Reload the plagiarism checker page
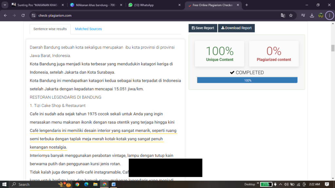 point(23,15)
